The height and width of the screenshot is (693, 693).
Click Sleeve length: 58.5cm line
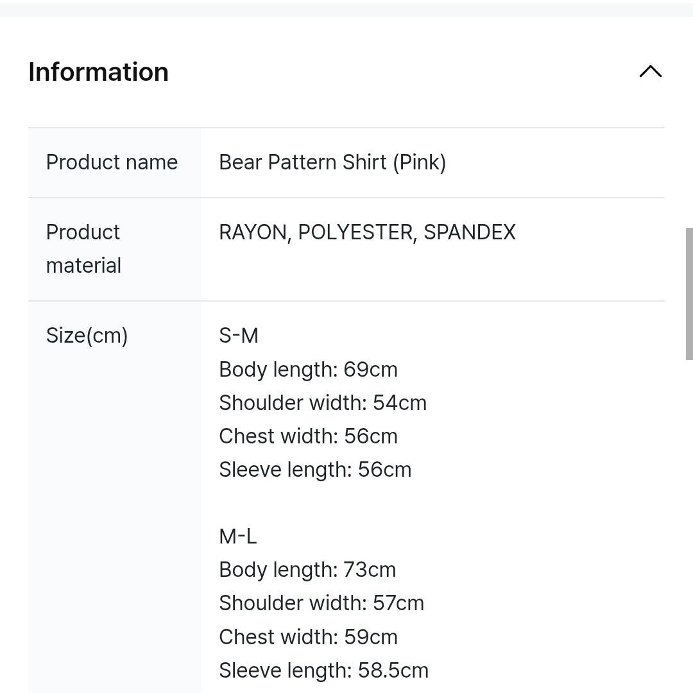323,671
